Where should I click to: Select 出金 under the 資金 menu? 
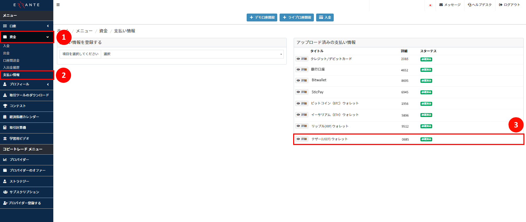(x=6, y=53)
